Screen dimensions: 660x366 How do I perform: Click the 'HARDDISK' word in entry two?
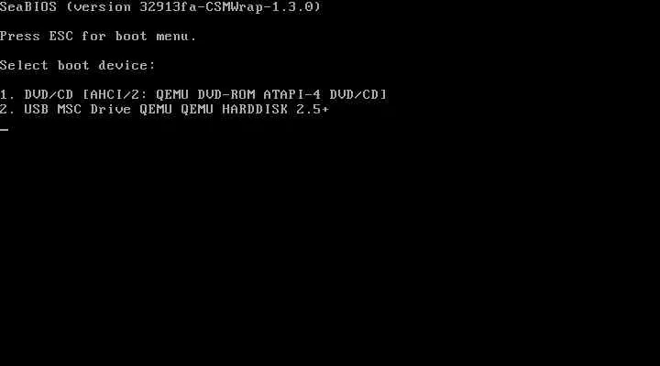pos(255,109)
